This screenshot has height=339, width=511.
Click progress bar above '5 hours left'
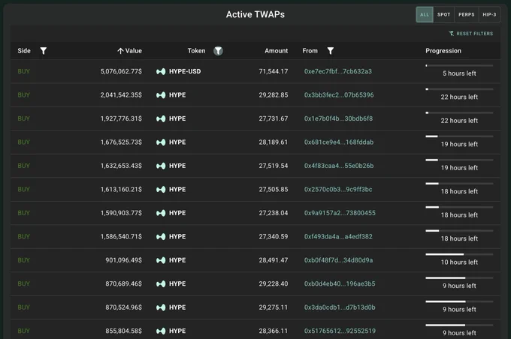(x=459, y=66)
